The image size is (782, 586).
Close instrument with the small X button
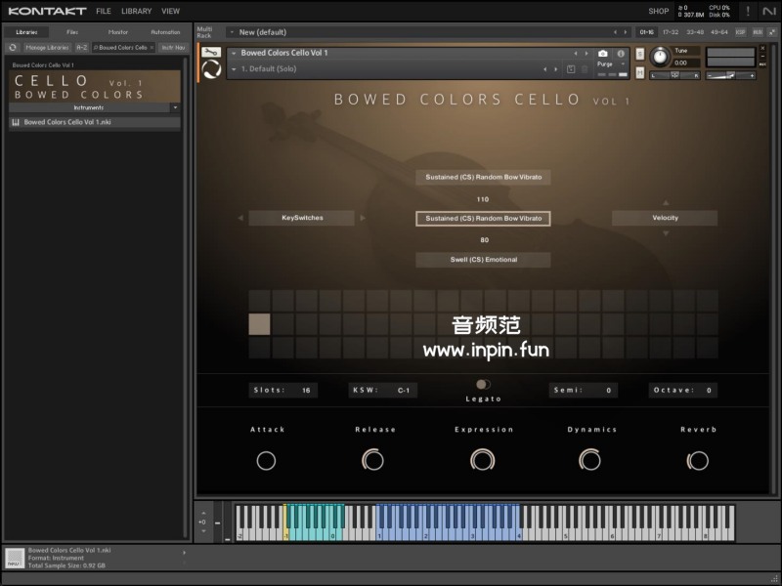[x=762, y=48]
